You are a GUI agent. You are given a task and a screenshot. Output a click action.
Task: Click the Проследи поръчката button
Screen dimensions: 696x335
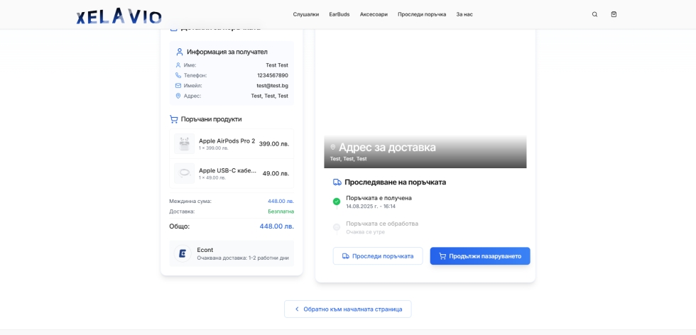pos(378,256)
